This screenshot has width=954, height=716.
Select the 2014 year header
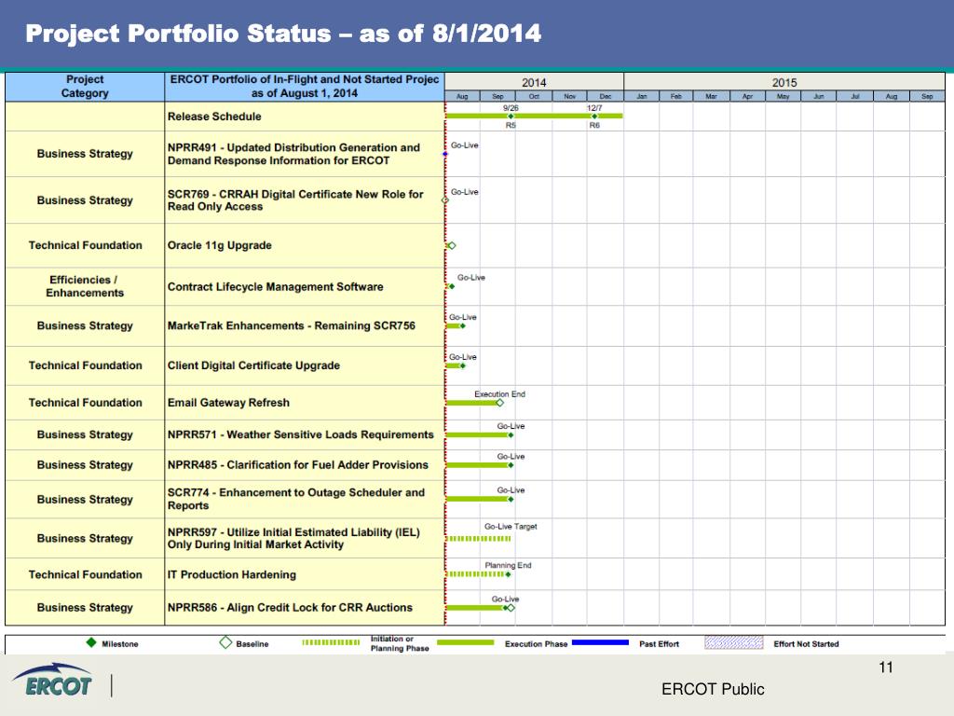(534, 82)
